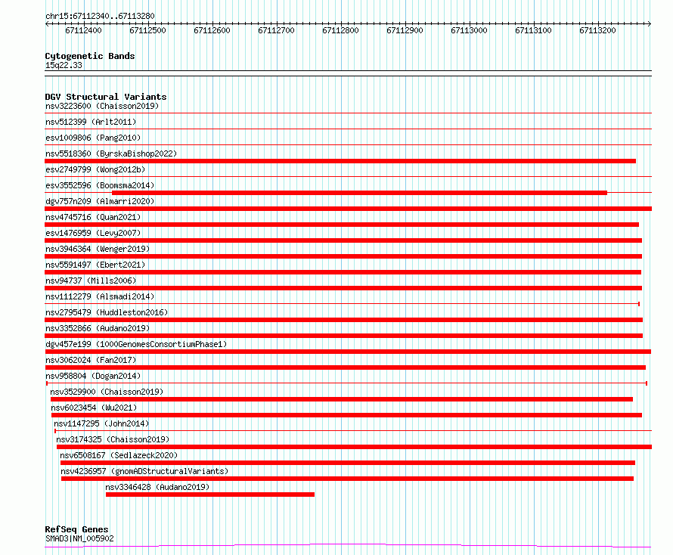
Task: Click ruler position 67112700
Action: [276, 30]
